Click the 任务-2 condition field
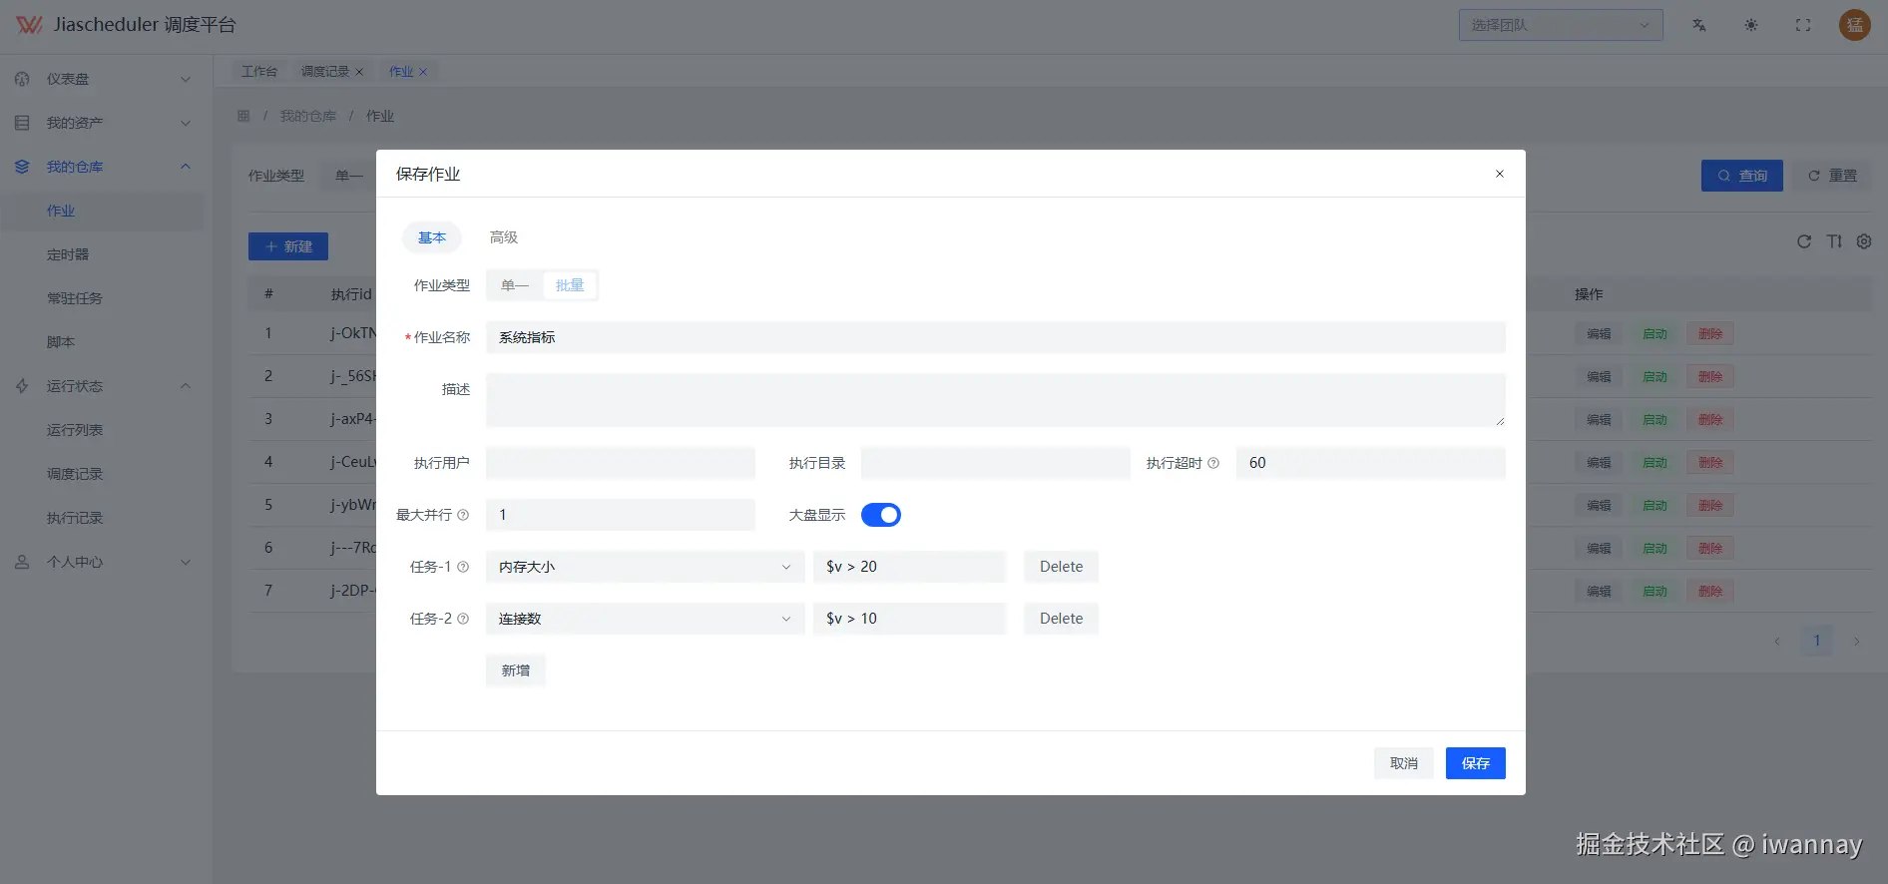 pyautogui.click(x=909, y=619)
